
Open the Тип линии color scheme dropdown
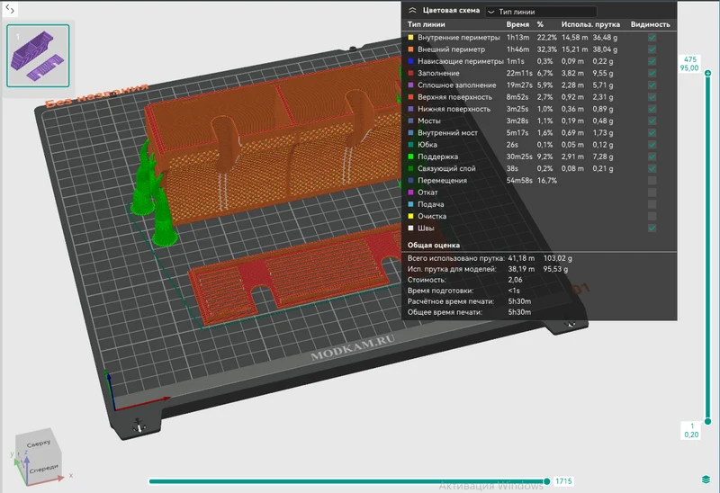coord(541,12)
